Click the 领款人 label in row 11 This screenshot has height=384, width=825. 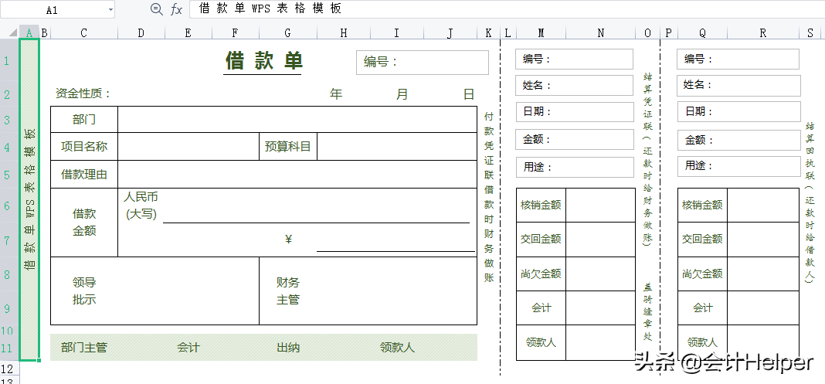click(397, 347)
